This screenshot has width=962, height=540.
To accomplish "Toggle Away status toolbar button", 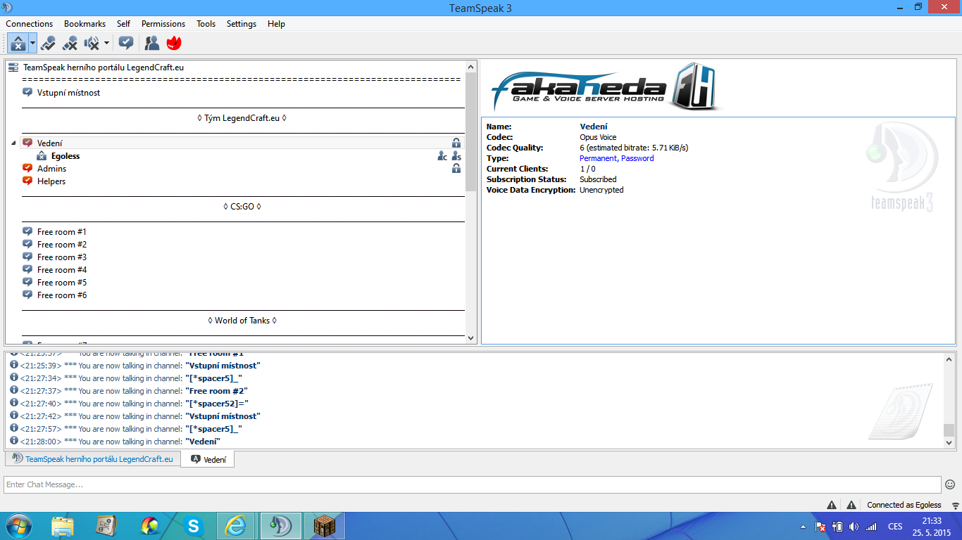I will (x=18, y=43).
